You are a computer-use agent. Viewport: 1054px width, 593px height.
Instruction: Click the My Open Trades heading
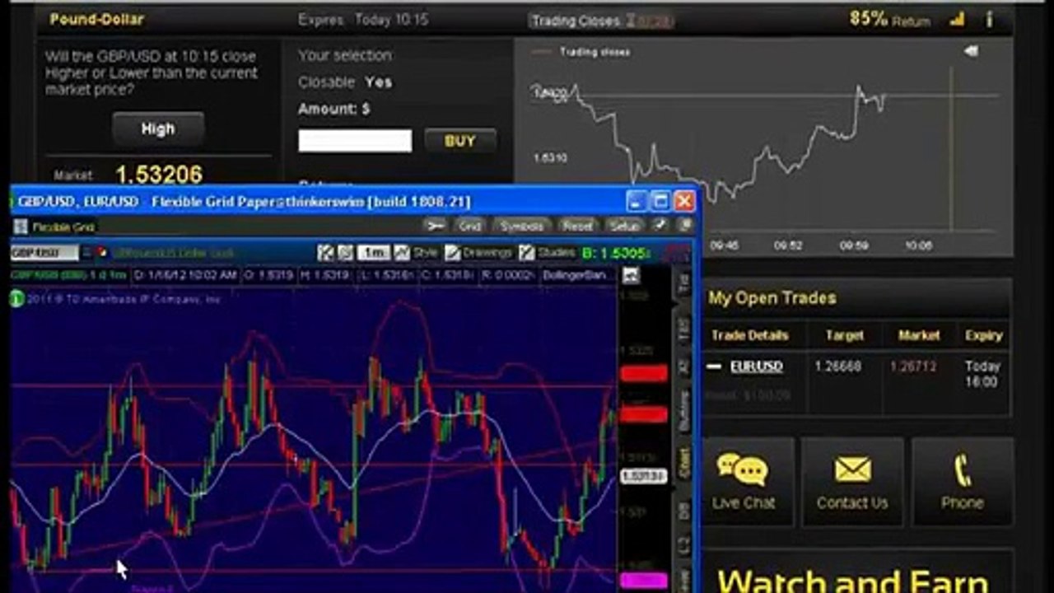pos(772,298)
